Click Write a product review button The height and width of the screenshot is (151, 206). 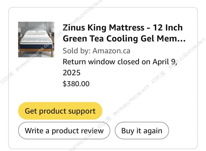tap(64, 131)
